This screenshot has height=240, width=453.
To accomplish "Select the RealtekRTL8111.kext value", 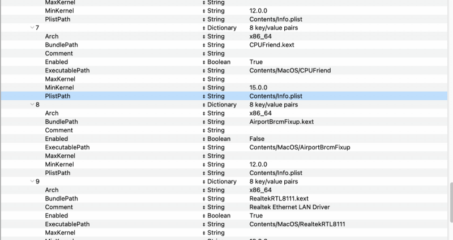I will 279,199.
